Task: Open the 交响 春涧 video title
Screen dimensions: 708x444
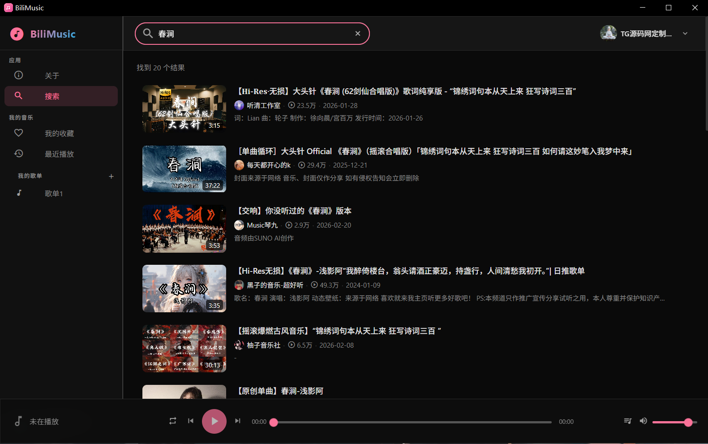Action: click(x=295, y=211)
